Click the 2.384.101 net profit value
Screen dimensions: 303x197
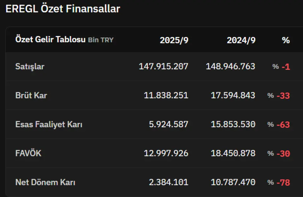[169, 182]
